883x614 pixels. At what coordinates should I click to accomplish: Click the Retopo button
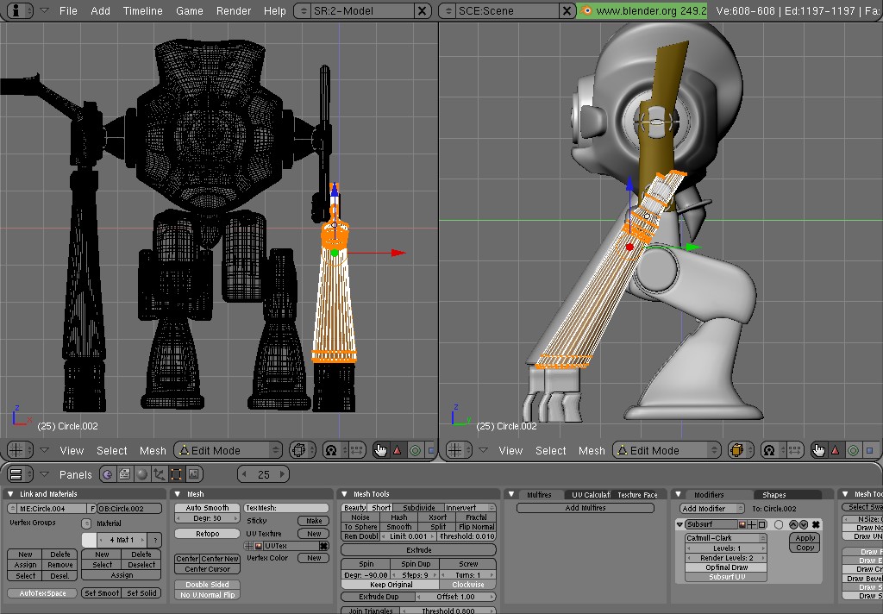[207, 534]
